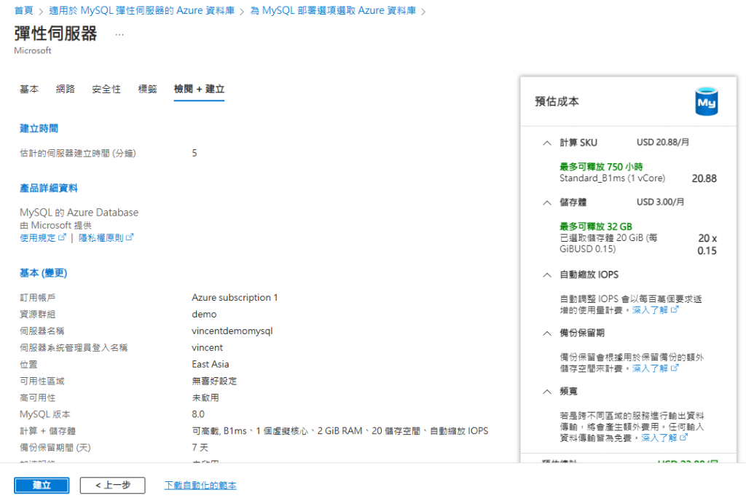This screenshot has width=746, height=498.
Task: Collapse the 計算 SKU cost section
Action: [547, 143]
